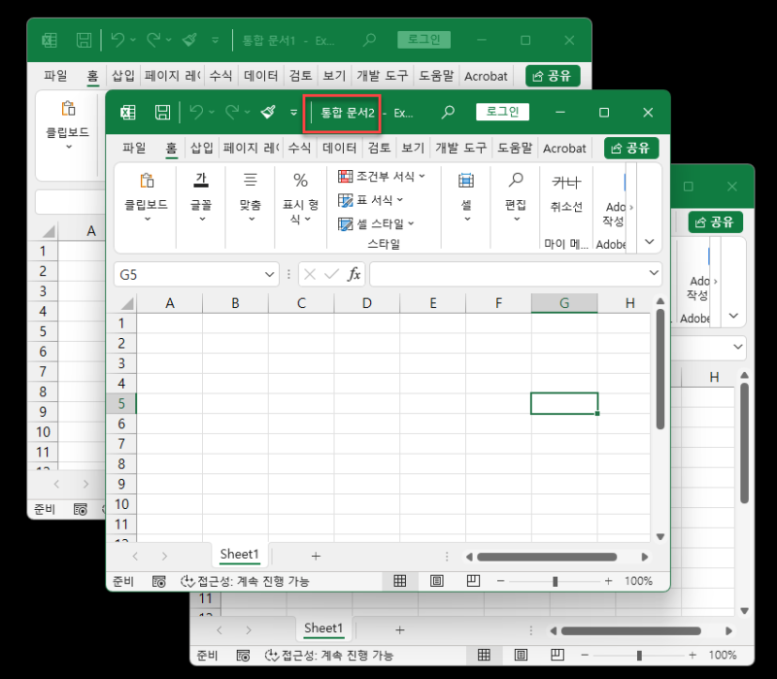Open the 글꼴 font group dropdown
This screenshot has height=679, width=777.
click(201, 197)
